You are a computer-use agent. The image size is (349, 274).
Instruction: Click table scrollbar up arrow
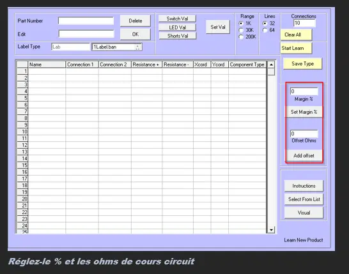[x=271, y=65]
